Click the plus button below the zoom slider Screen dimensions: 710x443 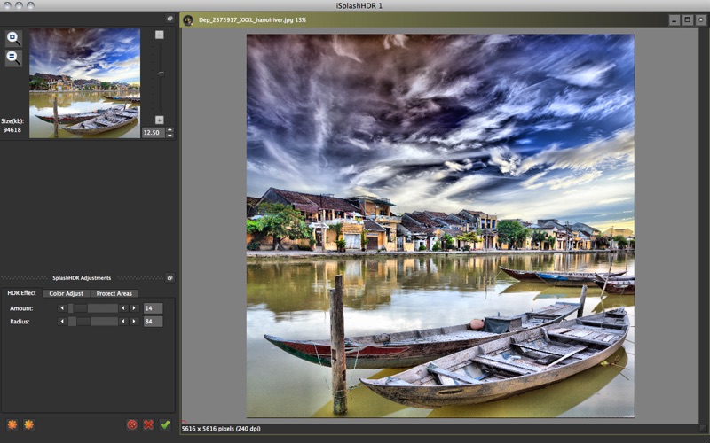coord(160,120)
